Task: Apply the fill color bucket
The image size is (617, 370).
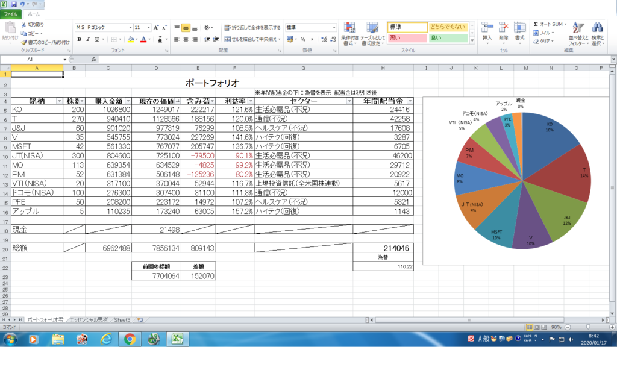Action: pyautogui.click(x=131, y=39)
